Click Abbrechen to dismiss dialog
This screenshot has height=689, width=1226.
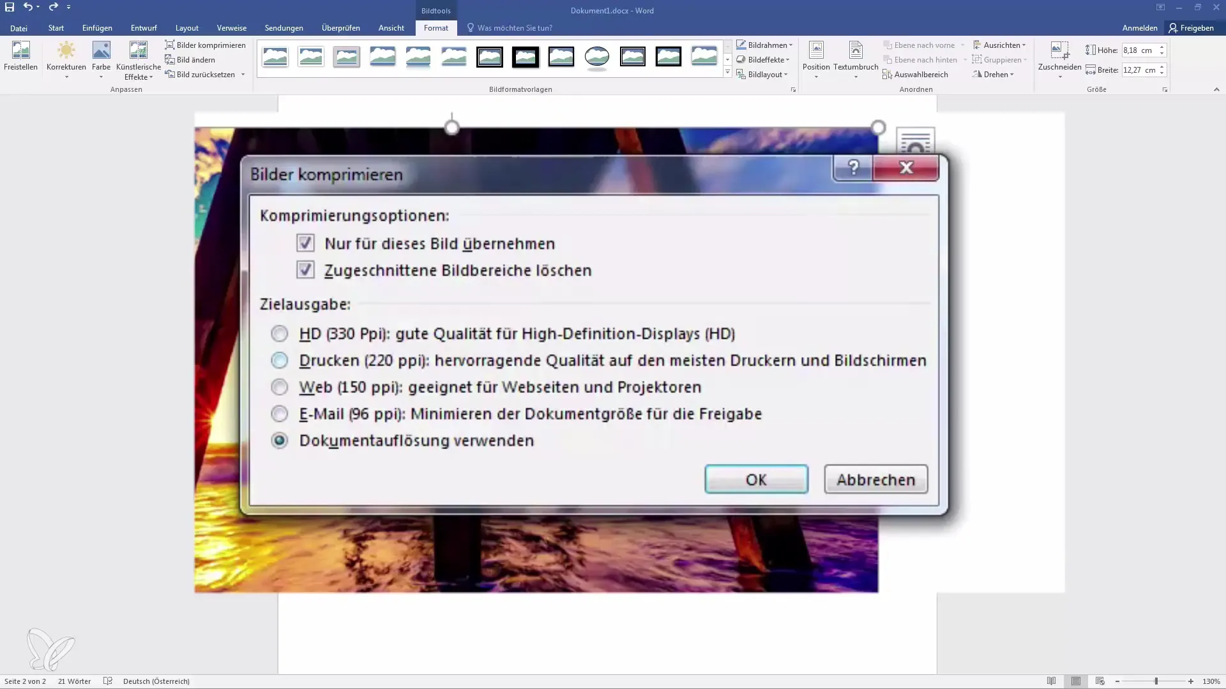875,480
